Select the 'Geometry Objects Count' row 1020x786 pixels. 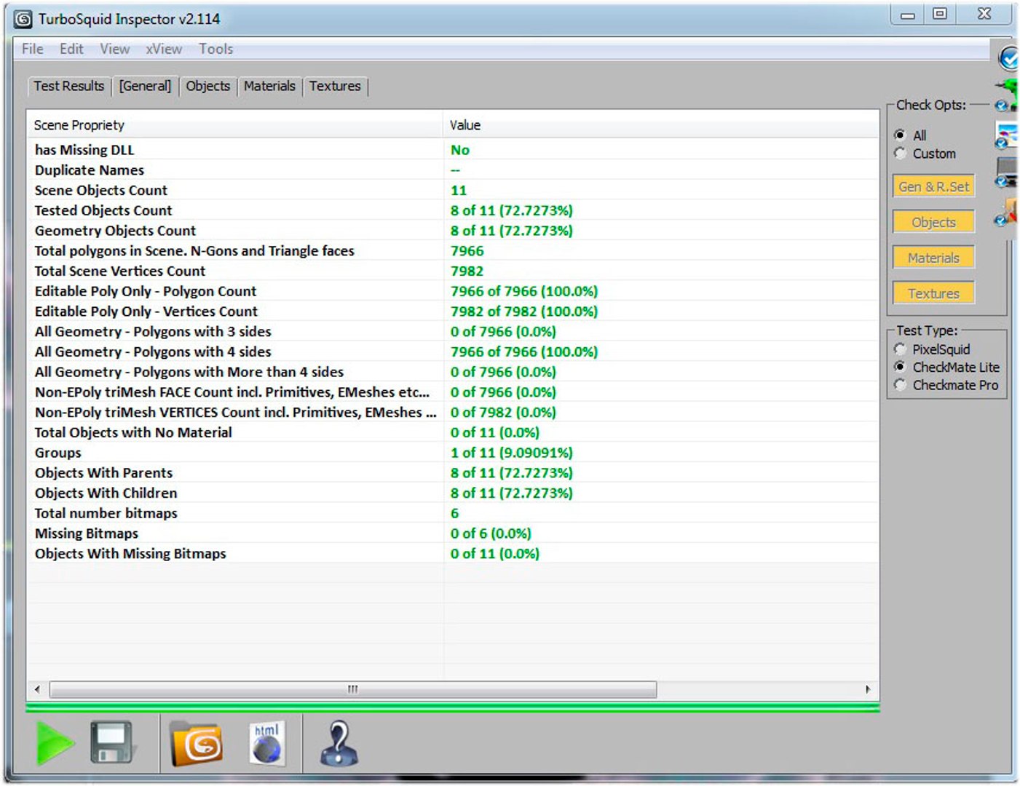pyautogui.click(x=453, y=231)
